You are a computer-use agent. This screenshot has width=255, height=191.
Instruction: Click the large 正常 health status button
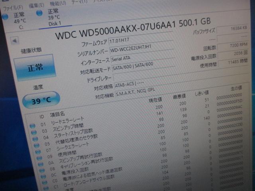coord(35,68)
